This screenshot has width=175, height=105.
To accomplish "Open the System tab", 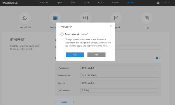I will [x=130, y=3].
